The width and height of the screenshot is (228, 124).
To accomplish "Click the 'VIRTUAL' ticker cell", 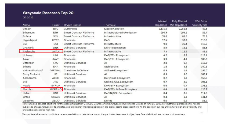I will click(56, 70).
